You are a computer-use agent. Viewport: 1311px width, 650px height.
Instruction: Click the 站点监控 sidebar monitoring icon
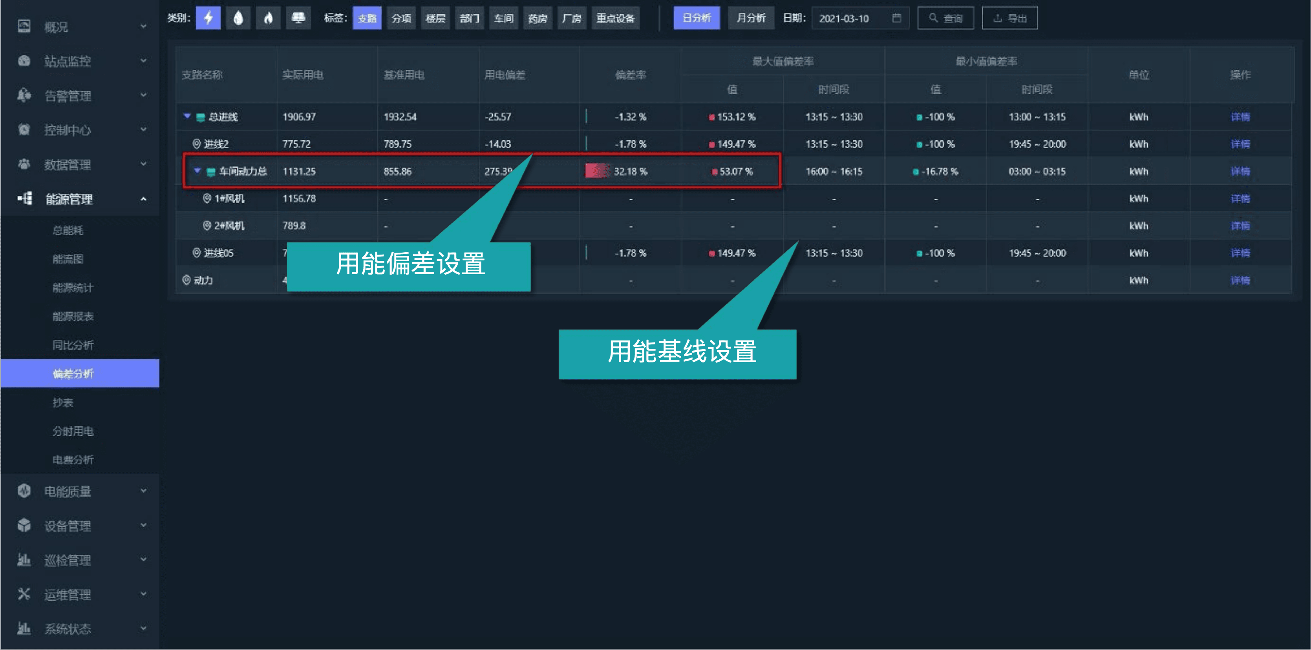tap(24, 61)
